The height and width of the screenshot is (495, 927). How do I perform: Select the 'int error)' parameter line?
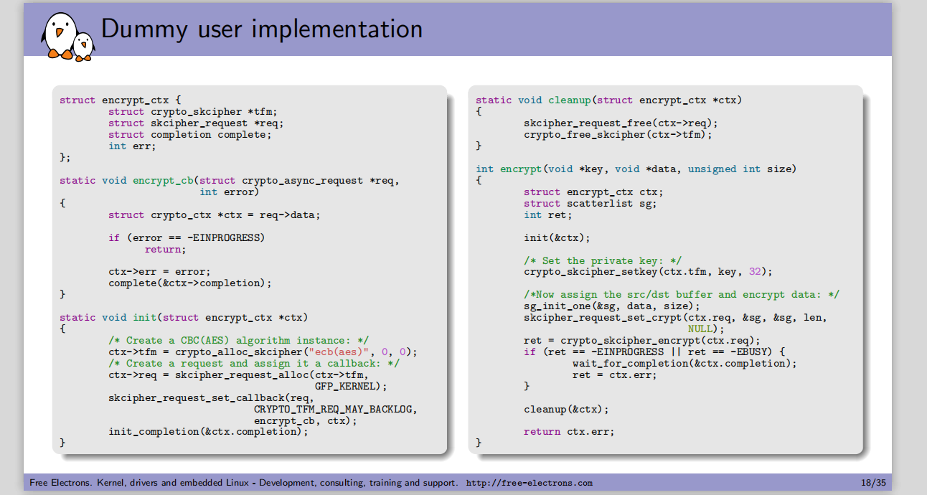click(x=230, y=192)
